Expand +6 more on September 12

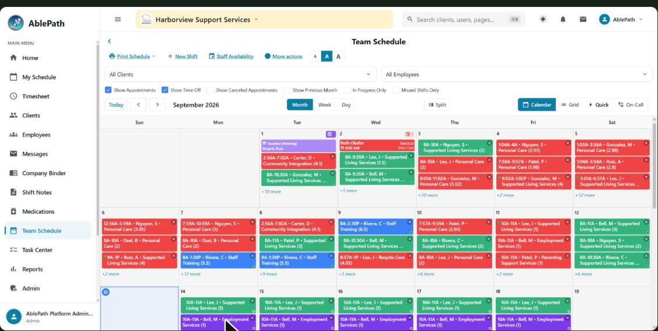tap(584, 274)
